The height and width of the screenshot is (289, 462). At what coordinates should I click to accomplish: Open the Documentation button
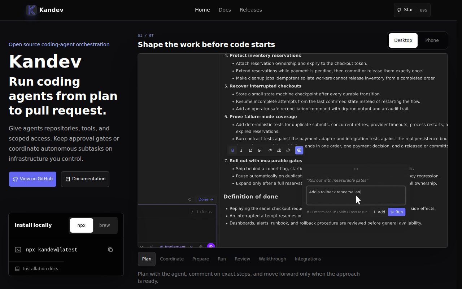(x=85, y=179)
